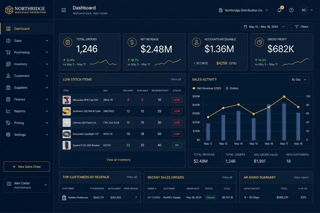The height and width of the screenshot is (213, 320).
Task: Toggle Net Revenue (USD) legend entry
Action: [206, 88]
